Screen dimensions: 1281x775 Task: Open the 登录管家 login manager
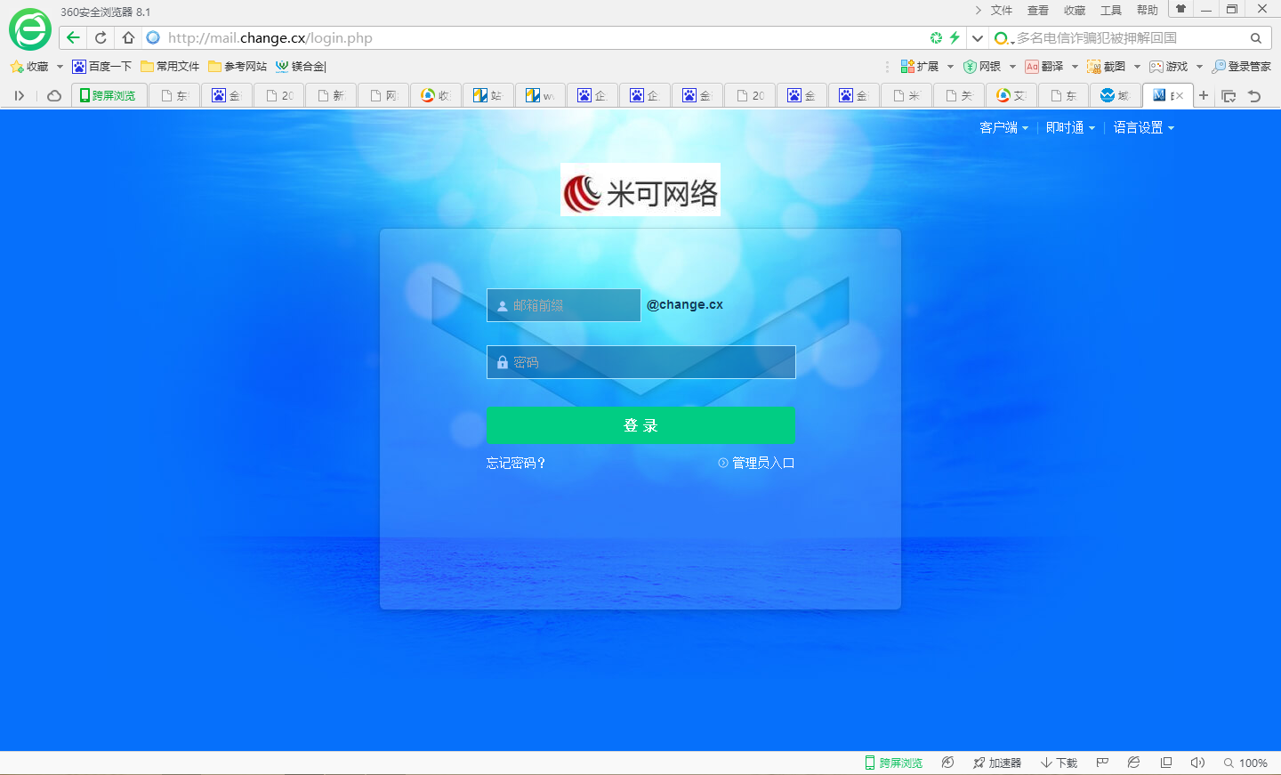pyautogui.click(x=1241, y=66)
